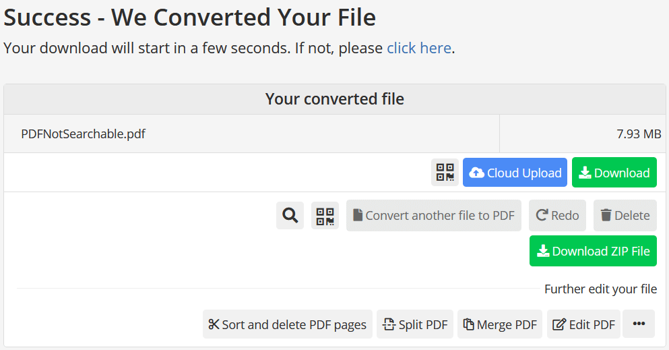
Task: Upload the file with Cloud Upload
Action: [515, 173]
